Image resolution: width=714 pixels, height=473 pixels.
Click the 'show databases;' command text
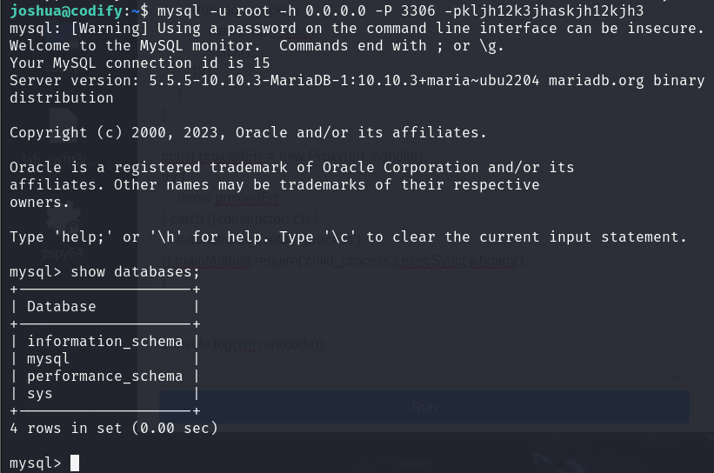pos(136,272)
